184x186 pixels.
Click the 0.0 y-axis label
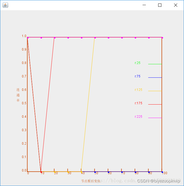coord(24,170)
